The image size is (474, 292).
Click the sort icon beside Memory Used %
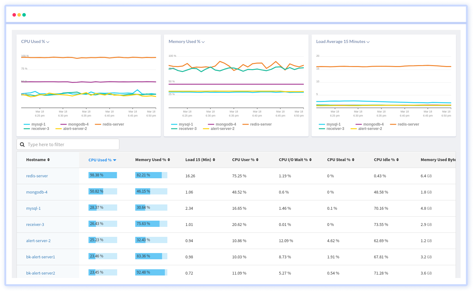pyautogui.click(x=169, y=160)
